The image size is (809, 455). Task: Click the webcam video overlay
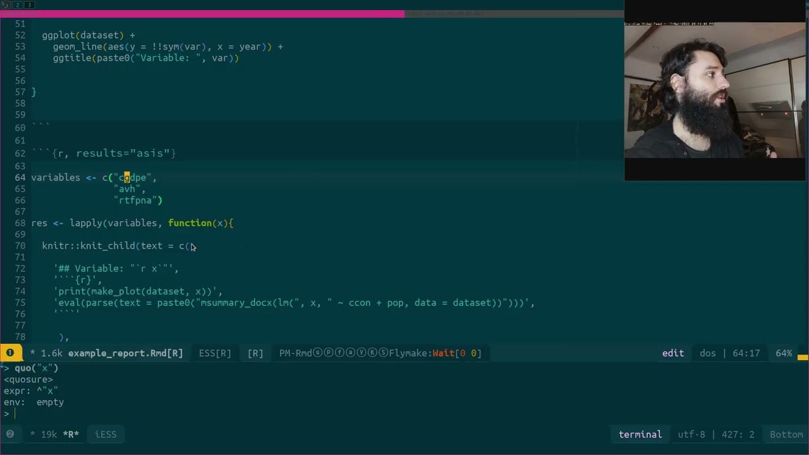pos(715,92)
